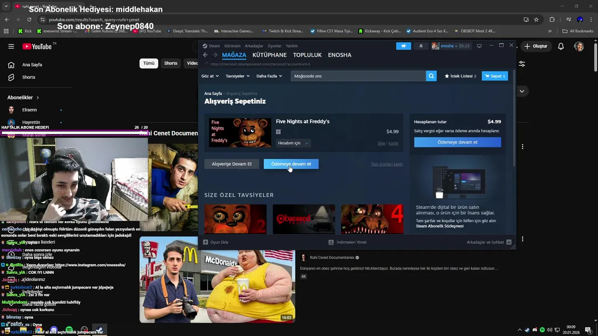The image size is (598, 336).
Task: Click Steam's forward navigation arrow
Action: point(215,55)
